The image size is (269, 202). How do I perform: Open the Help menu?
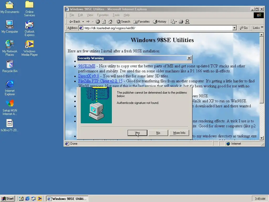point(127,15)
